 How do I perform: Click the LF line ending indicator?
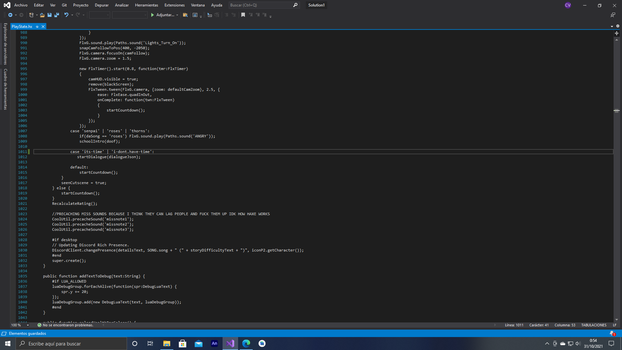click(x=615, y=325)
